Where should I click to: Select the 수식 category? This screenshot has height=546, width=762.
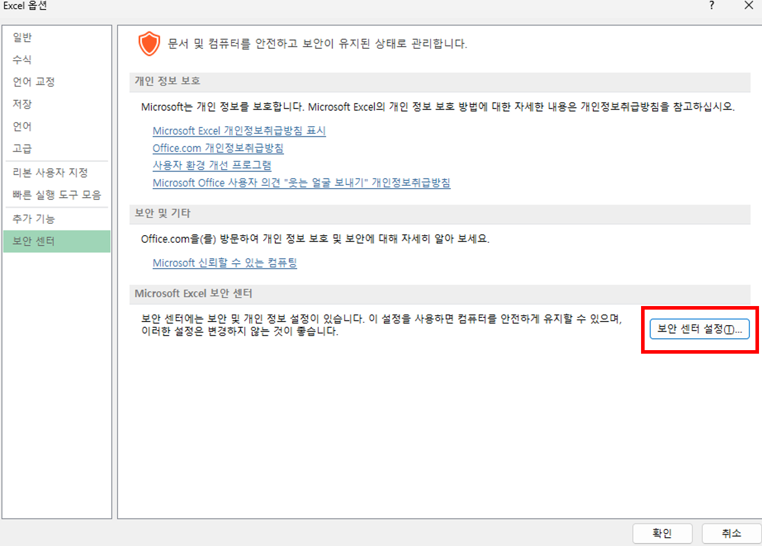tap(57, 60)
